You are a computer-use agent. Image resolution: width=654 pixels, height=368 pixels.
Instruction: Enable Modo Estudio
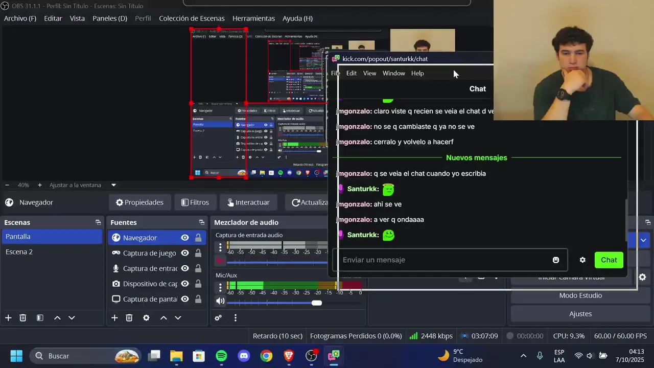coord(580,295)
